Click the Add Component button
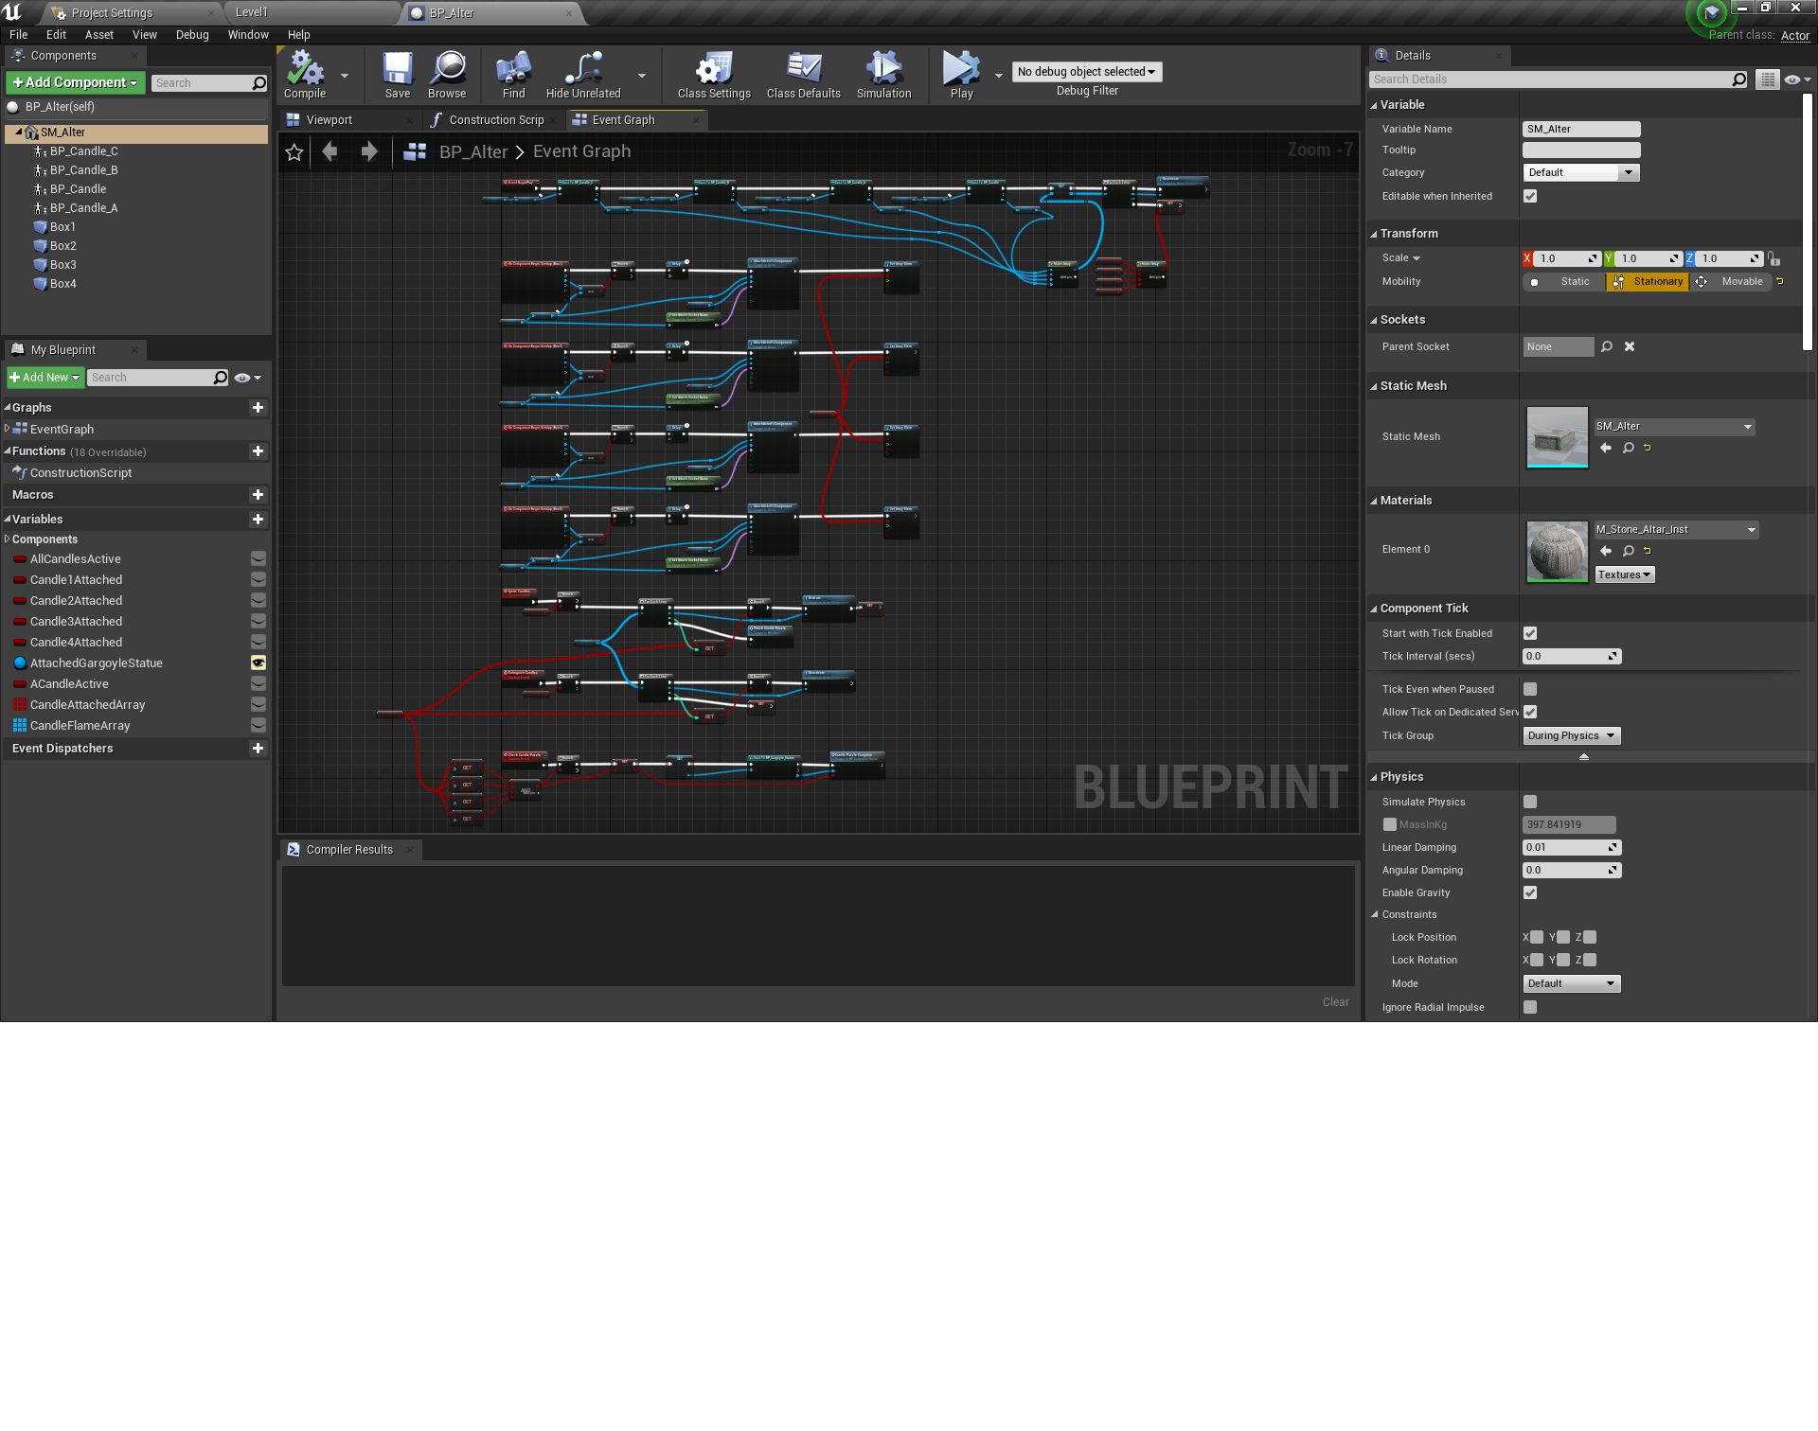The height and width of the screenshot is (1431, 1818). coord(74,82)
